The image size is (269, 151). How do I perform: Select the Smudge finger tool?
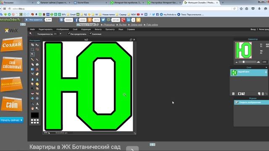(32, 84)
